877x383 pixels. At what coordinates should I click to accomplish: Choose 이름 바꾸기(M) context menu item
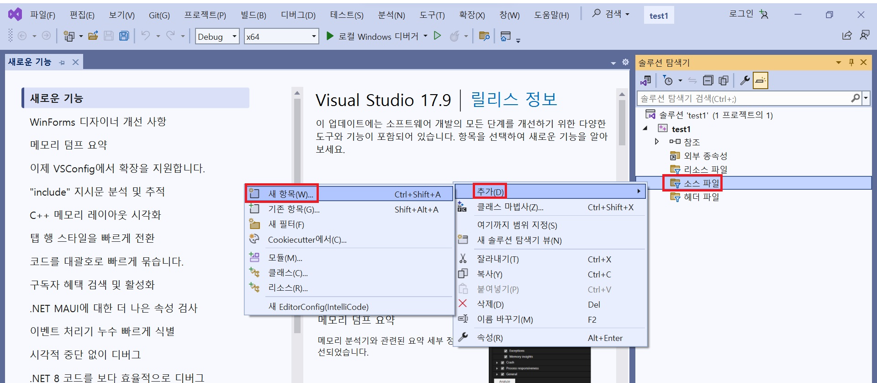tap(552, 319)
